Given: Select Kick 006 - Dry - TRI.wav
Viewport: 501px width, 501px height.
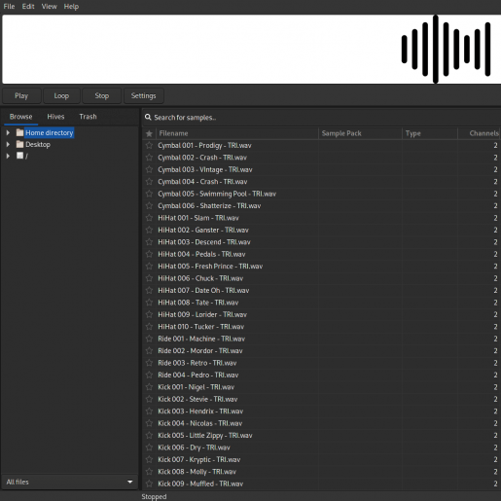Looking at the screenshot, I should (194, 447).
